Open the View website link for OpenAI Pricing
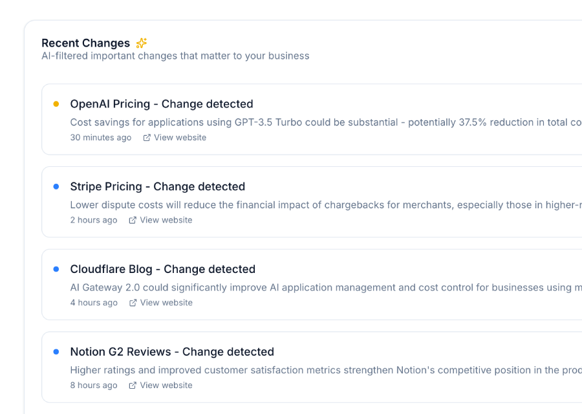Viewport: 582px width, 414px height. click(180, 138)
